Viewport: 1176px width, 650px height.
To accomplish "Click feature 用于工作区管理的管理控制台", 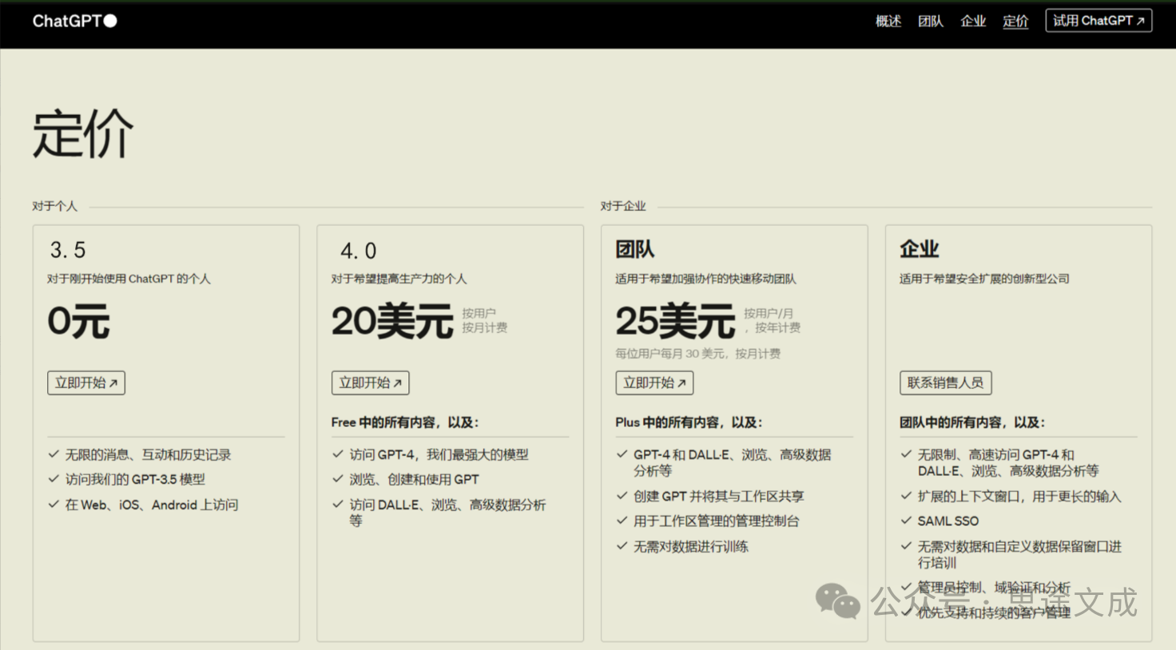I will tap(716, 521).
